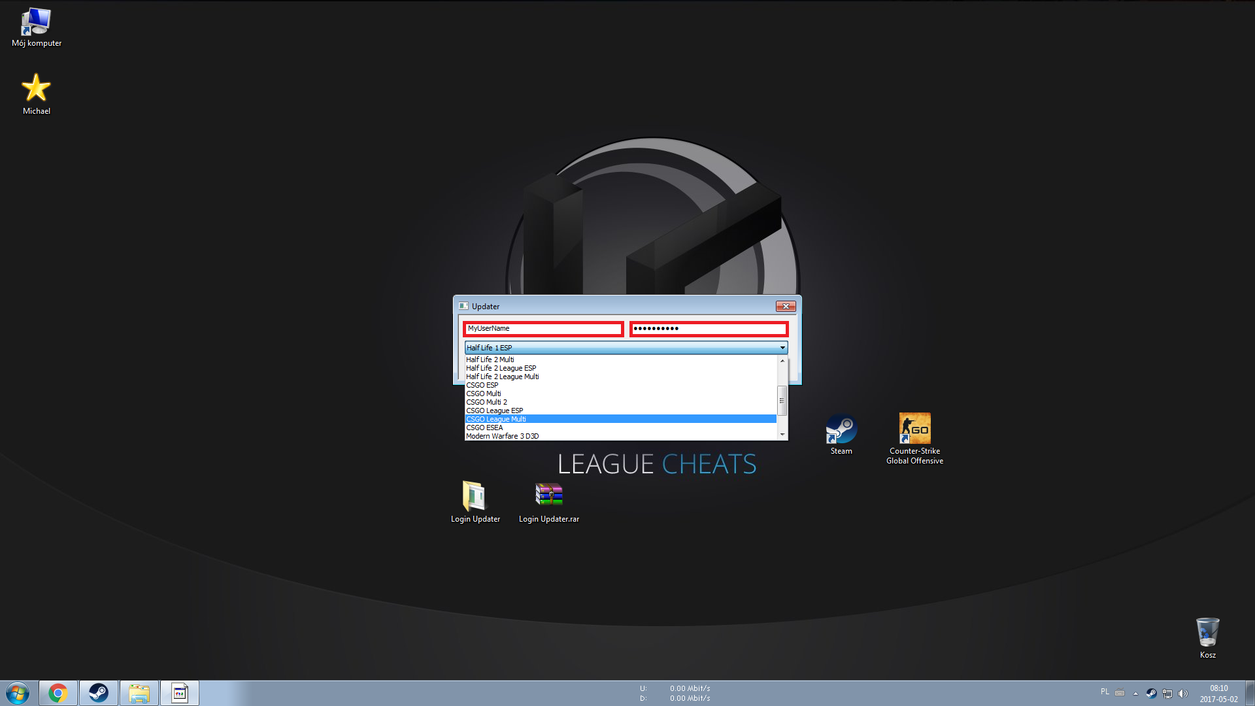
Task: Click the keyboard icon beside PL
Action: tap(1120, 693)
